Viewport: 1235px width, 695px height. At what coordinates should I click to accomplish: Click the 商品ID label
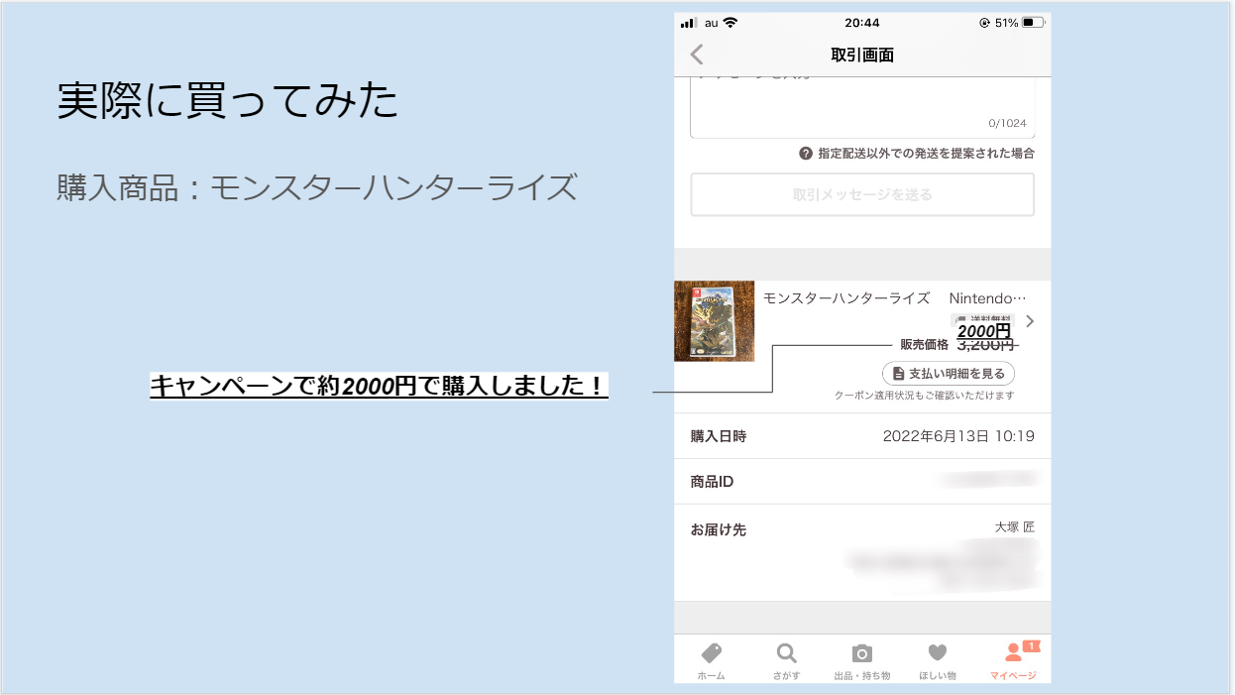tap(712, 482)
